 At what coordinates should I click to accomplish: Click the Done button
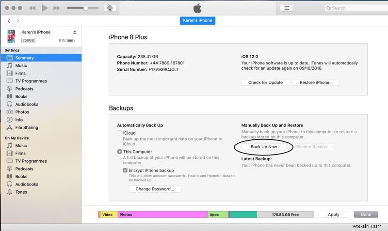[366, 215]
